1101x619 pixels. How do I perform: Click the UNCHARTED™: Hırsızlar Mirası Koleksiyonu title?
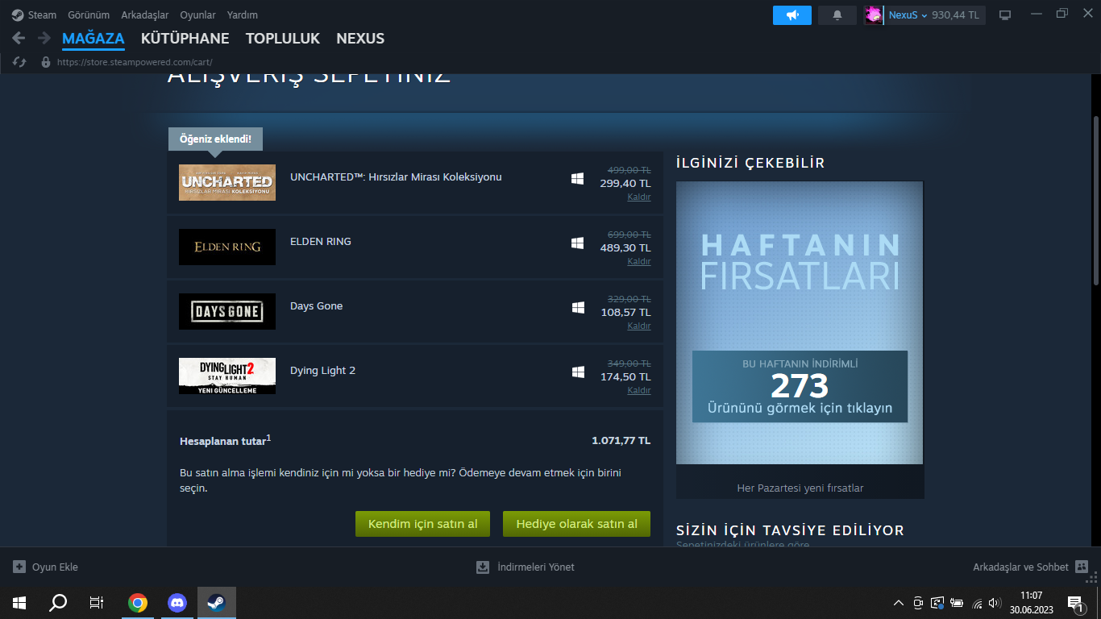[x=396, y=177]
